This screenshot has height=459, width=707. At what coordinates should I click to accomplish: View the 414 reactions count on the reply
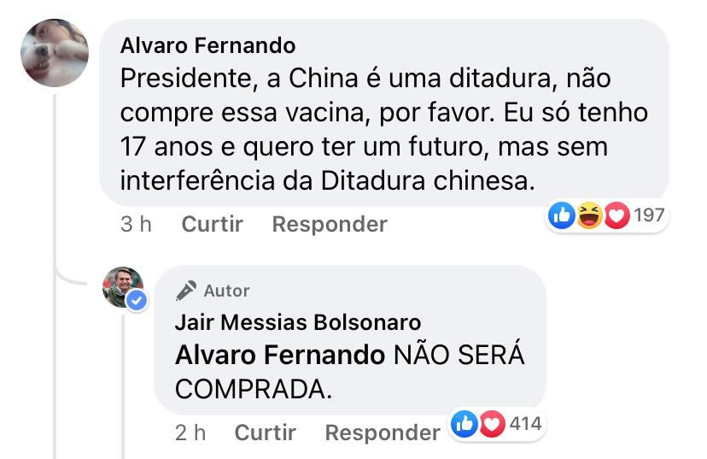pos(525,423)
